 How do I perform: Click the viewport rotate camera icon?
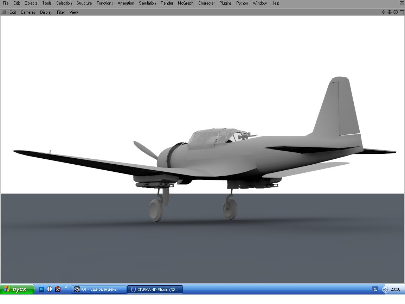pyautogui.click(x=396, y=12)
